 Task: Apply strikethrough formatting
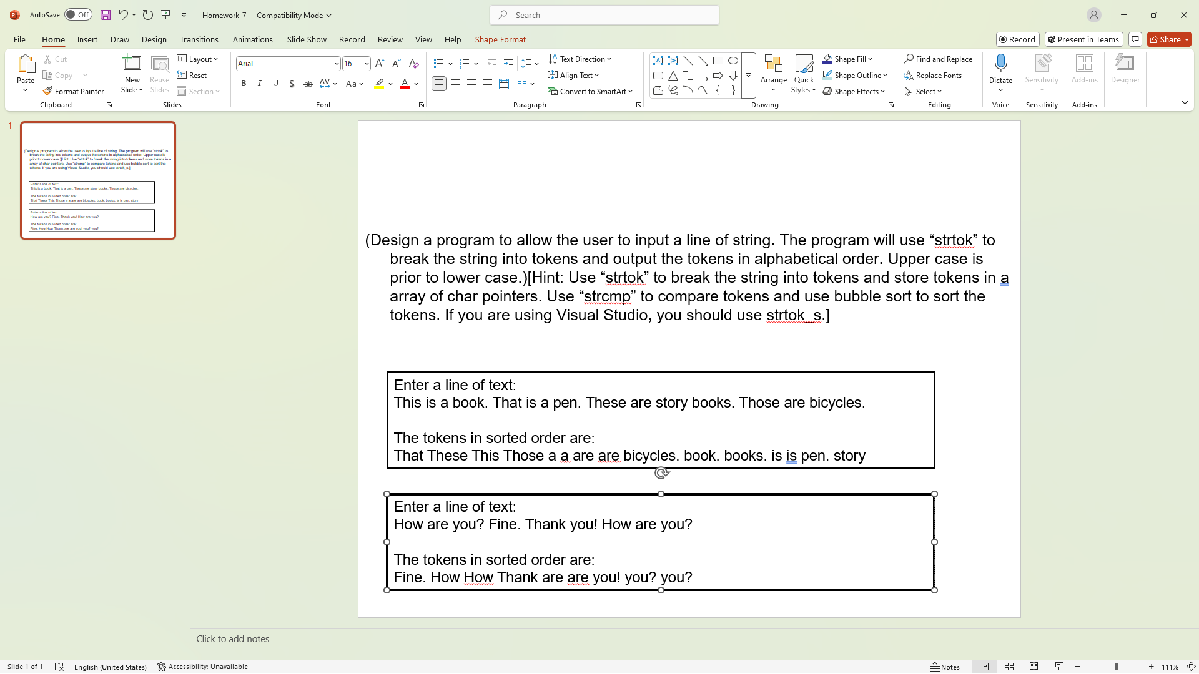pyautogui.click(x=307, y=83)
